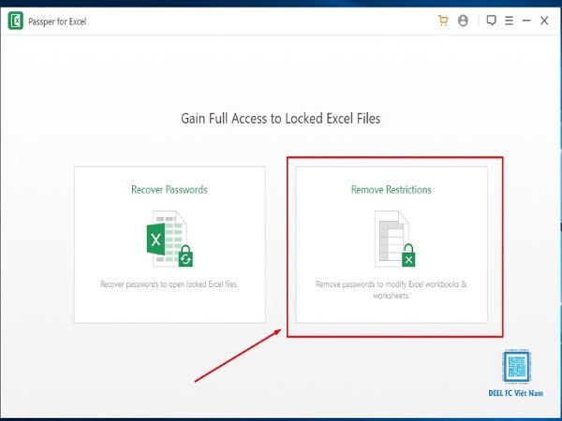Click the green refresh padlock badge
562x421 pixels.
click(185, 256)
